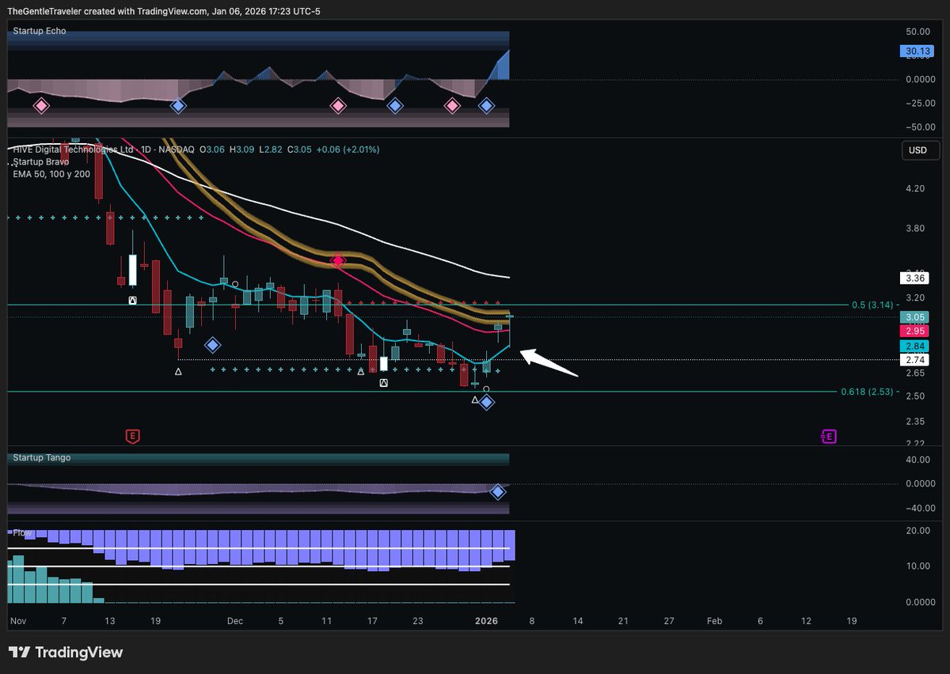Screen dimensions: 950x674
Task: Select the blue diamond near the 0.618 level
Action: [487, 402]
